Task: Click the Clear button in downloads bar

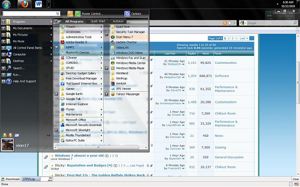Action: tap(296, 179)
